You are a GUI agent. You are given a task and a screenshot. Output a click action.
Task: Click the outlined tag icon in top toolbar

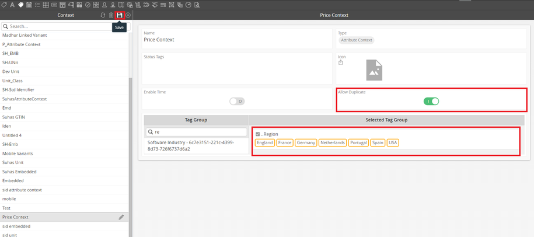(x=4, y=5)
